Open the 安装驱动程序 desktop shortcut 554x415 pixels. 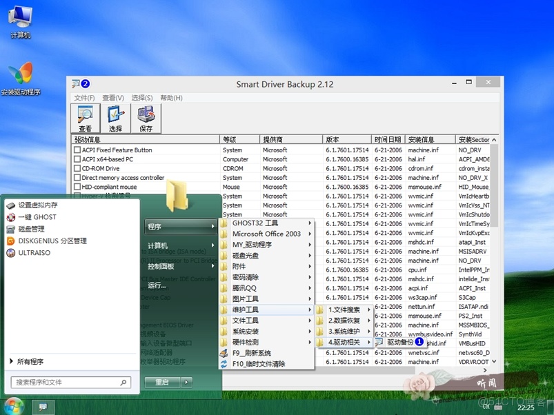[x=22, y=74]
